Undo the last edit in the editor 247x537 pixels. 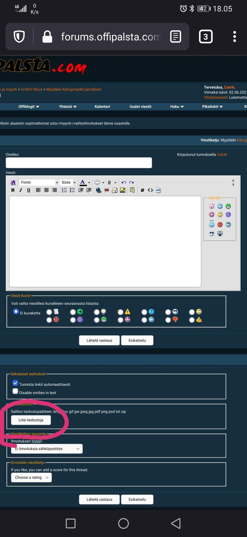(x=124, y=182)
